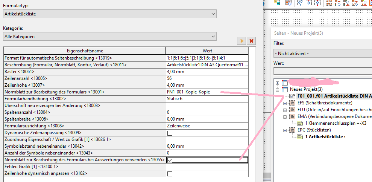The width and height of the screenshot is (372, 182).
Task: Expand the pink-scribbled first project node
Action: (277, 83)
